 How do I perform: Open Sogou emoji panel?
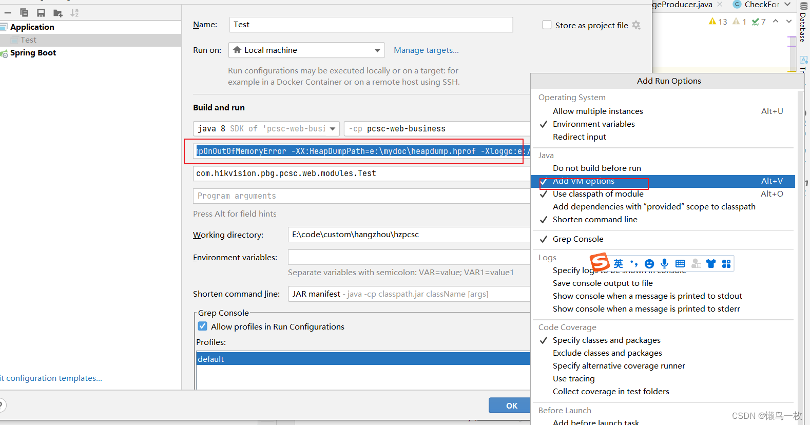(649, 264)
